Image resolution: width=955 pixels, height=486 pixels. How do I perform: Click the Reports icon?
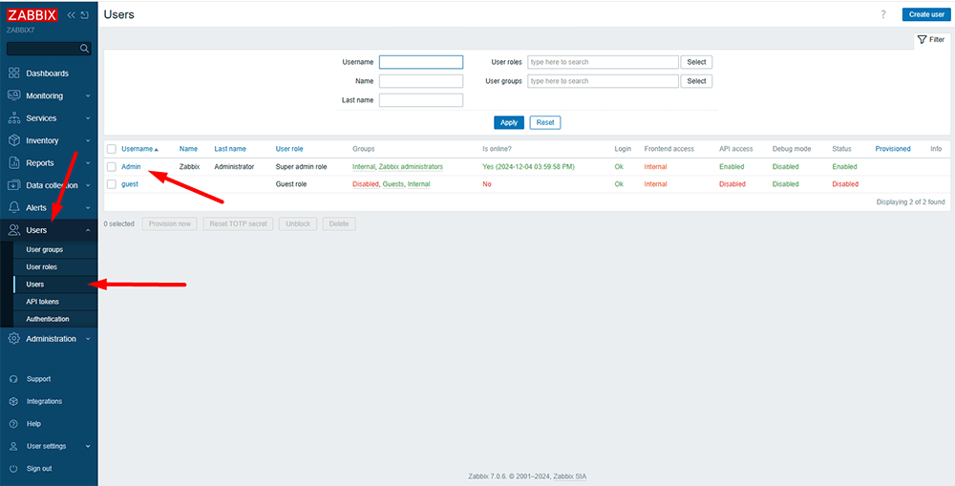pyautogui.click(x=14, y=163)
